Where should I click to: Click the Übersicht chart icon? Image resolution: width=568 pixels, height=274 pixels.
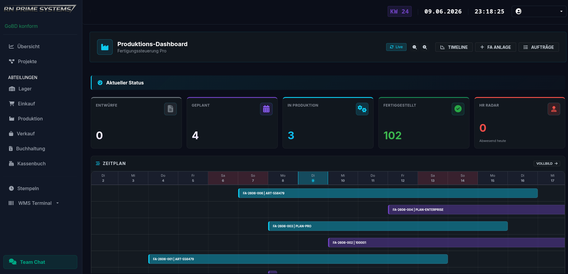(x=11, y=46)
